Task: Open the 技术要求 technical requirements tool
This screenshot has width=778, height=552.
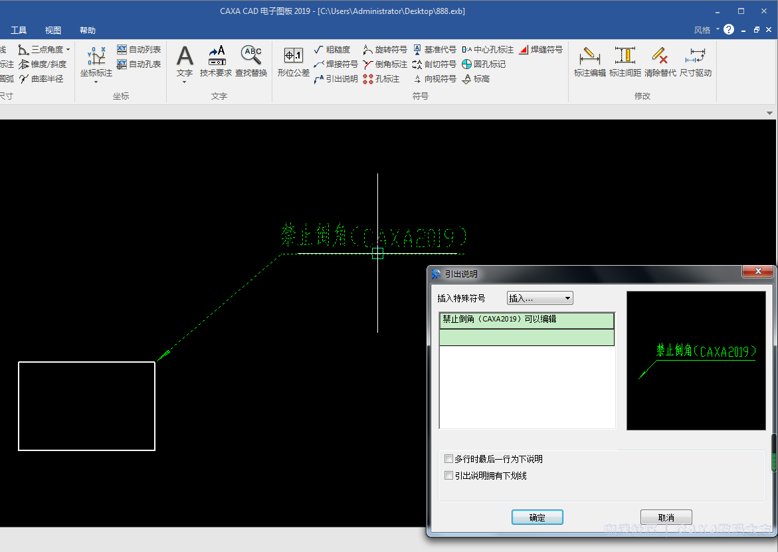Action: pos(216,58)
